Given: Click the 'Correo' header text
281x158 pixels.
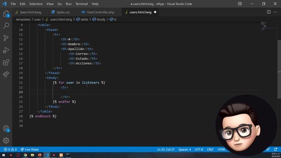Looking at the screenshot, I should pos(82,54).
